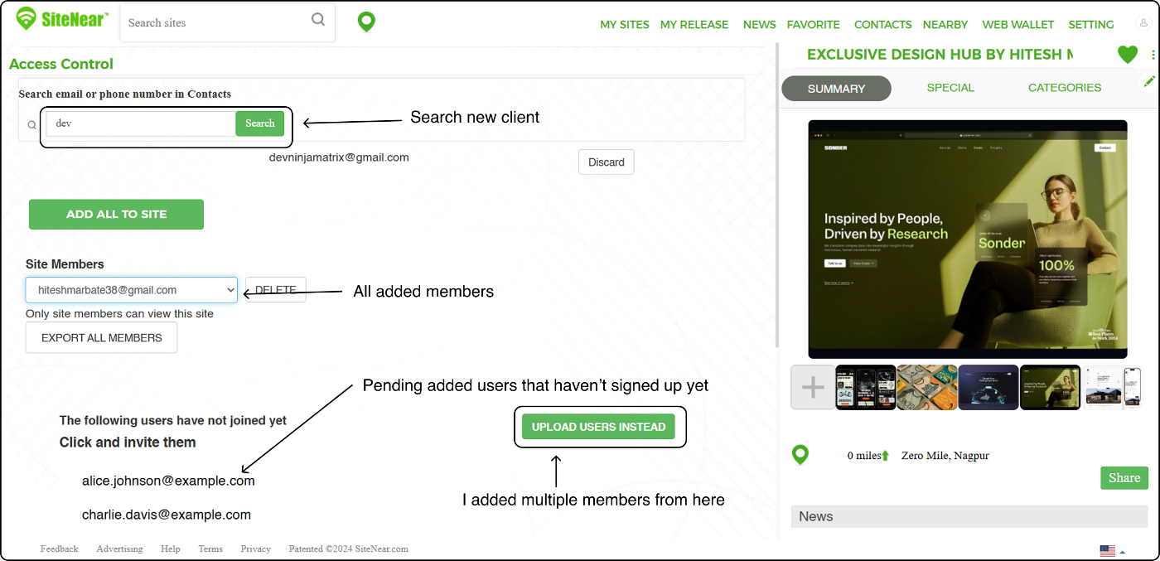Screen dimensions: 1160x561
Task: Click the contact search field containing dev
Action: tap(141, 123)
